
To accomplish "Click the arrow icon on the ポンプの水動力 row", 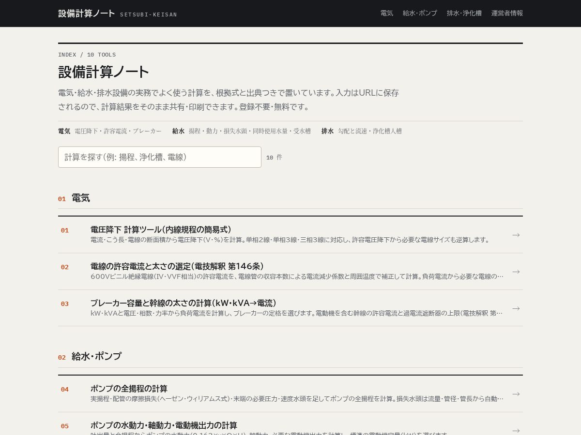I will [516, 431].
